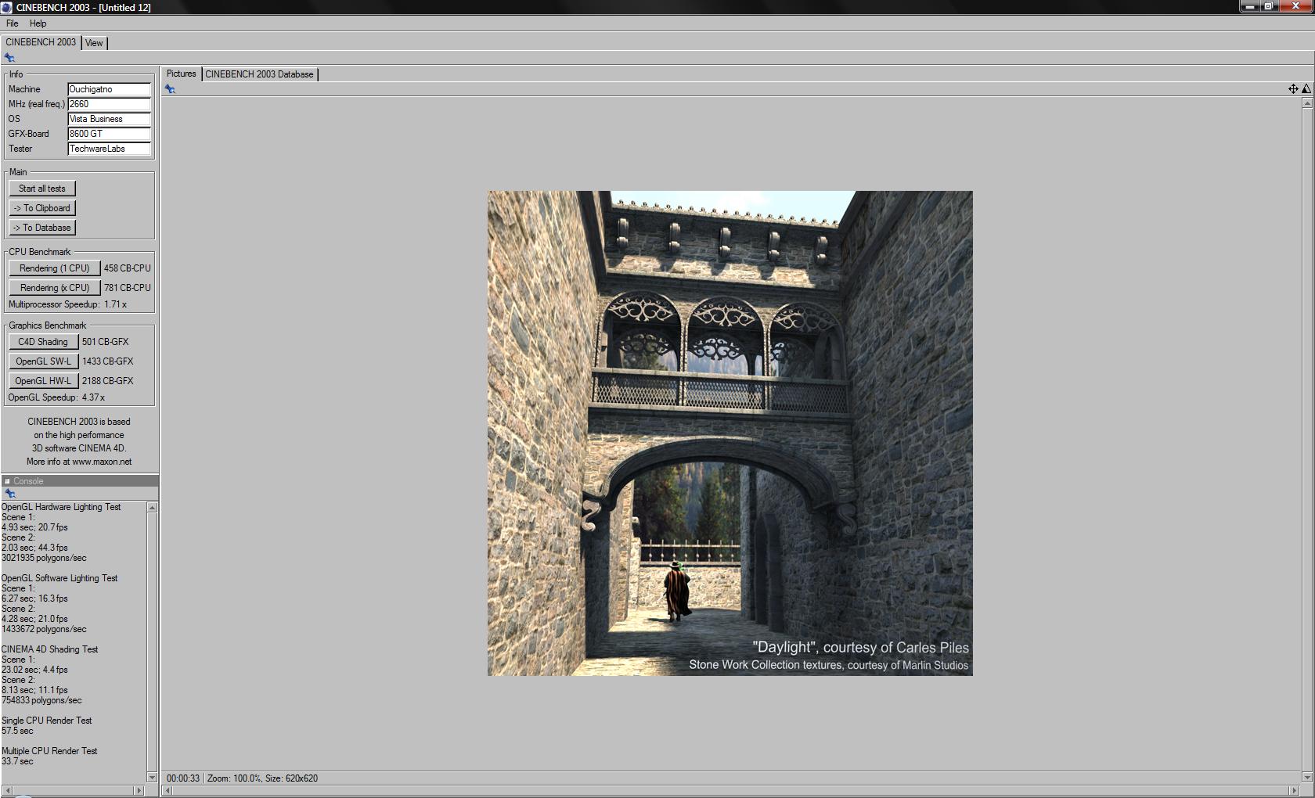
Task: Click the zoom-view triangle icon
Action: (x=1306, y=89)
